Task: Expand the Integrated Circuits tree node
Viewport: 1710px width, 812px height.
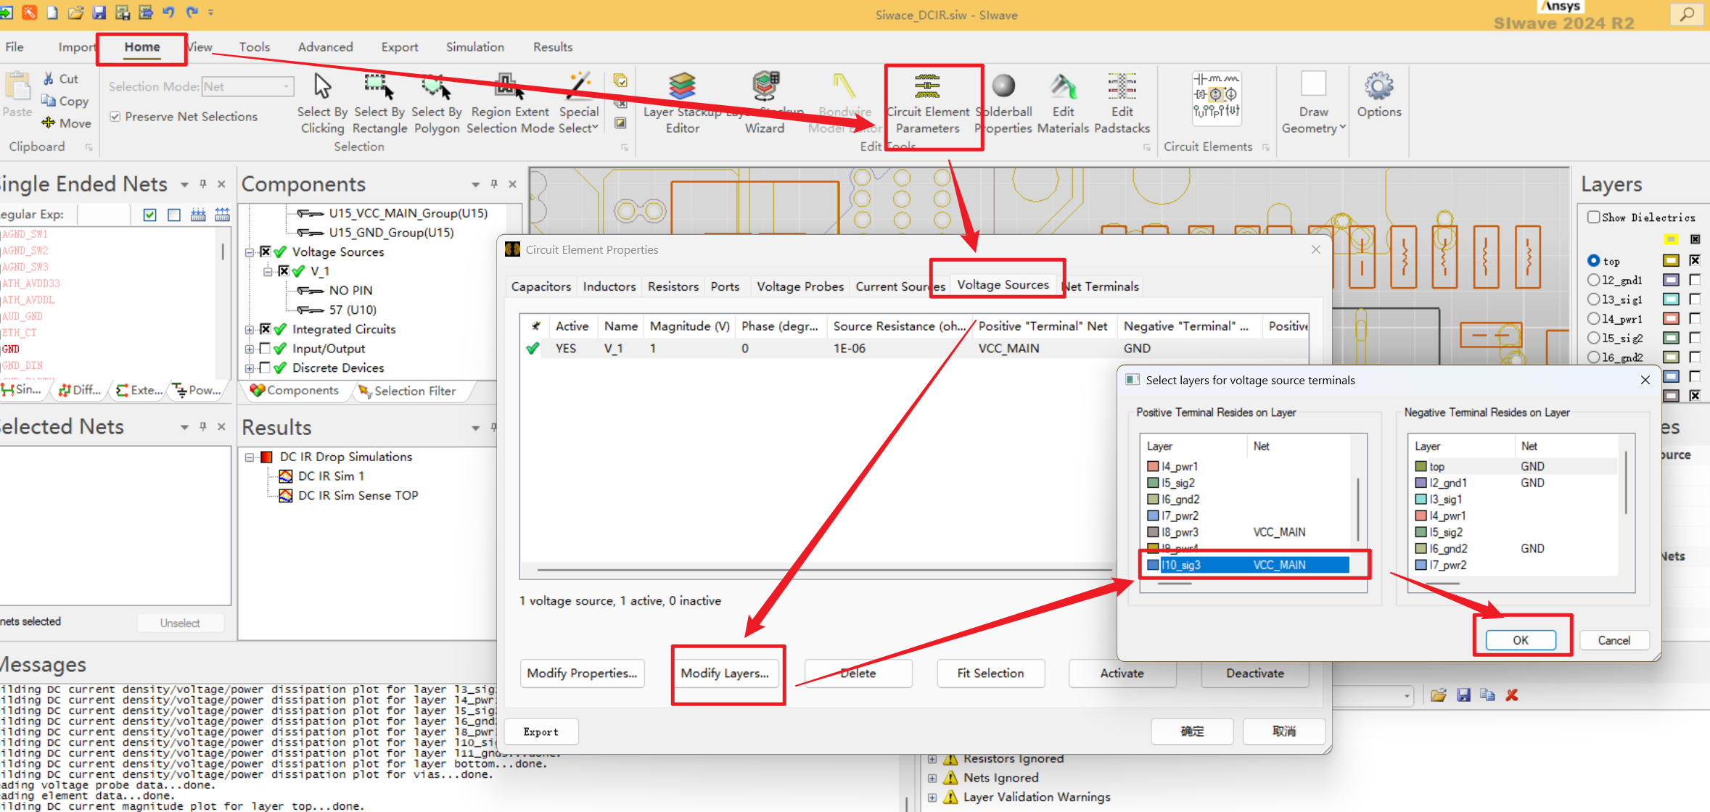Action: (x=249, y=329)
